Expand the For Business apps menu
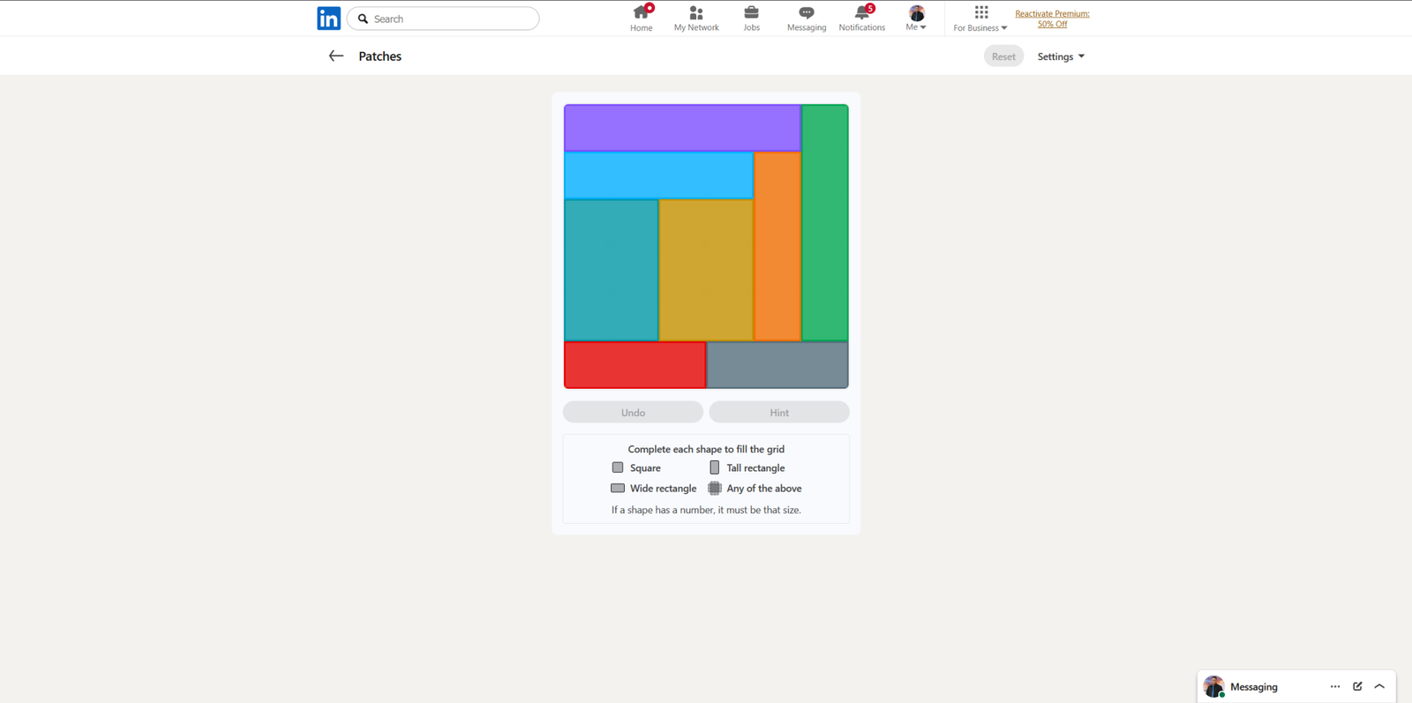 pos(980,18)
